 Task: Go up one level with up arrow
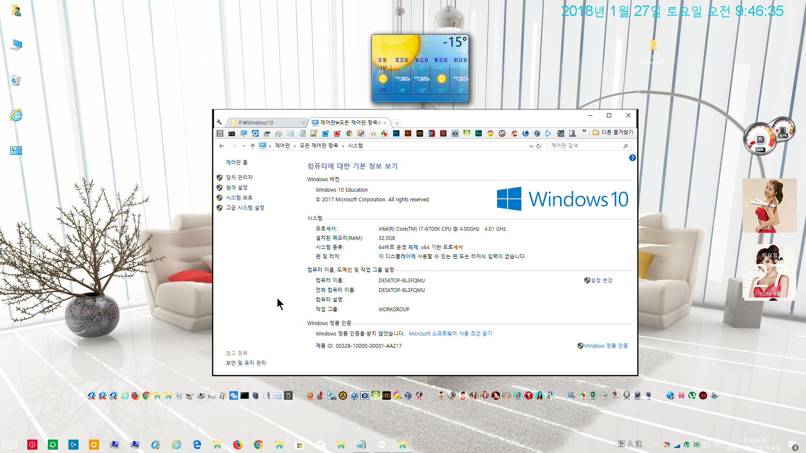pyautogui.click(x=252, y=146)
